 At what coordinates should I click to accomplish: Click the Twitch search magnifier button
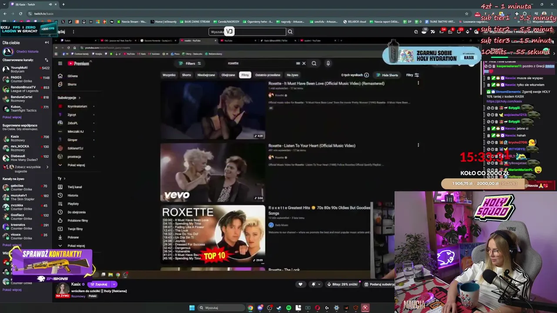point(290,32)
